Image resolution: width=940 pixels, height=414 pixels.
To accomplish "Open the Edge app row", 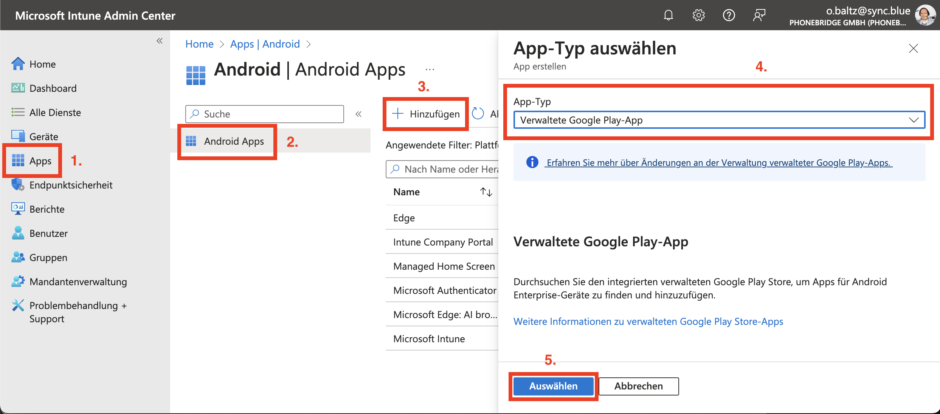I will point(442,218).
